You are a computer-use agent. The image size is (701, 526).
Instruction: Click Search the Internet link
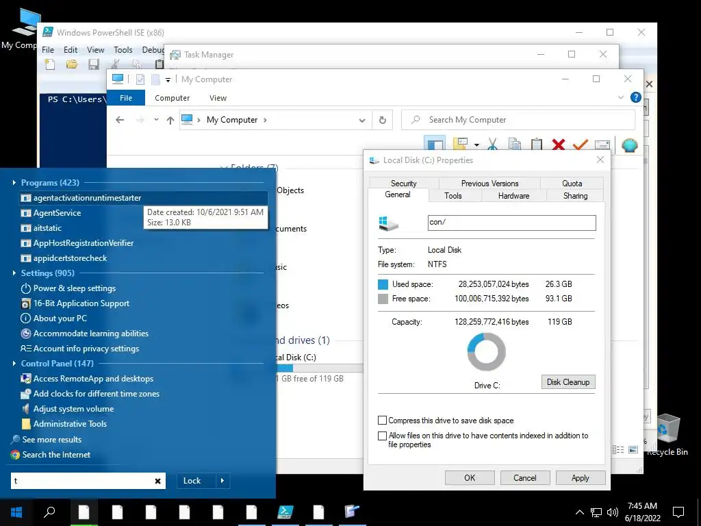tap(56, 455)
